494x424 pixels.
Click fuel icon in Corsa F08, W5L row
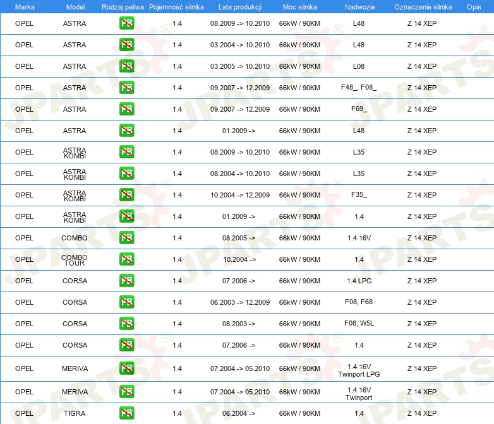point(126,323)
